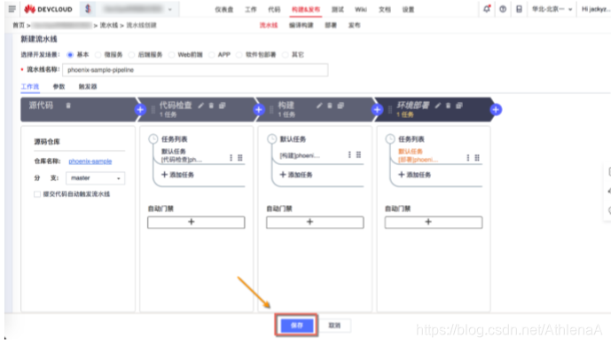The width and height of the screenshot is (611, 346).
Task: Select the Web前端 scenario radio button
Action: coord(171,55)
